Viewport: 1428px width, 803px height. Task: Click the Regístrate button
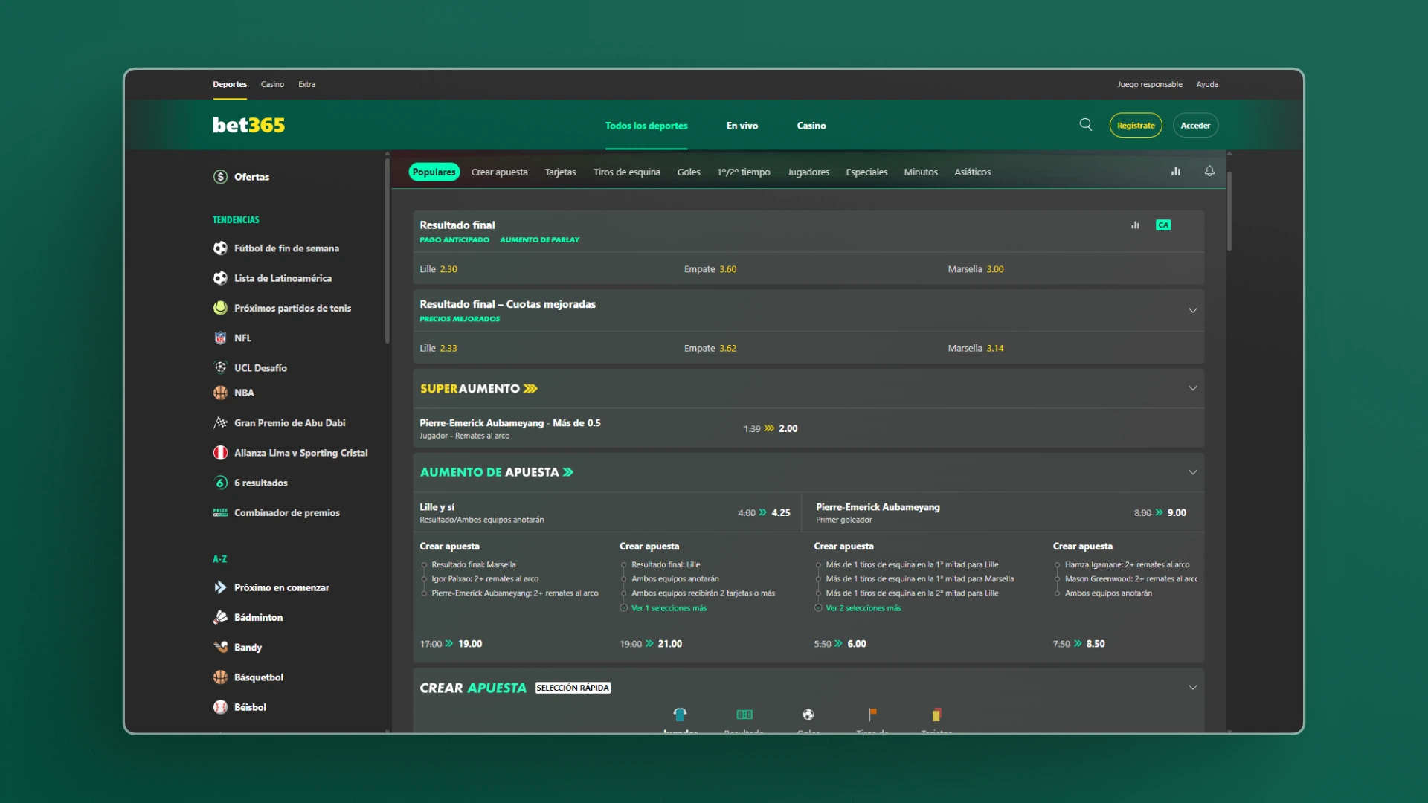1135,125
